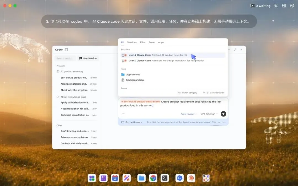Viewport: 298px width, 186px height.
Task: Toggle the Codex sidebar panel icon
Action: 66,50
